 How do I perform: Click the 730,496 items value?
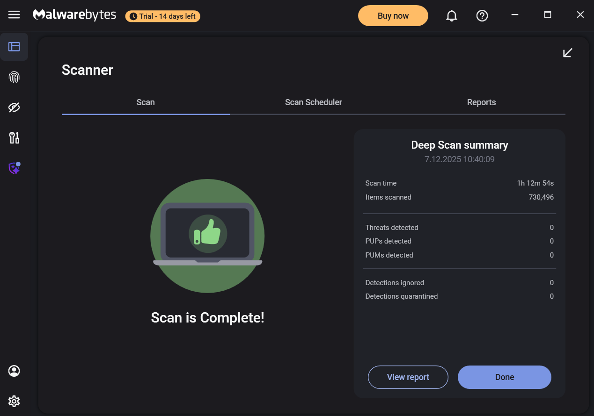541,197
